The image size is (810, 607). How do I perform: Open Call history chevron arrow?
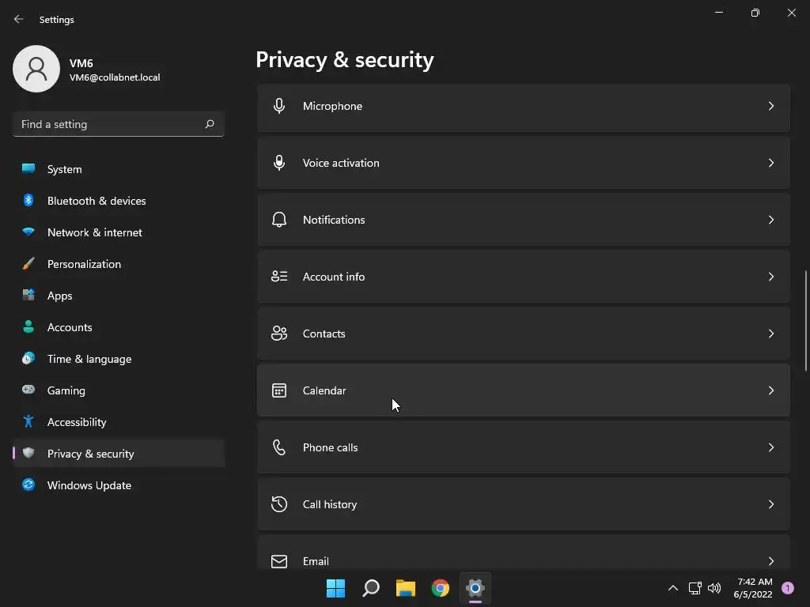coord(771,504)
